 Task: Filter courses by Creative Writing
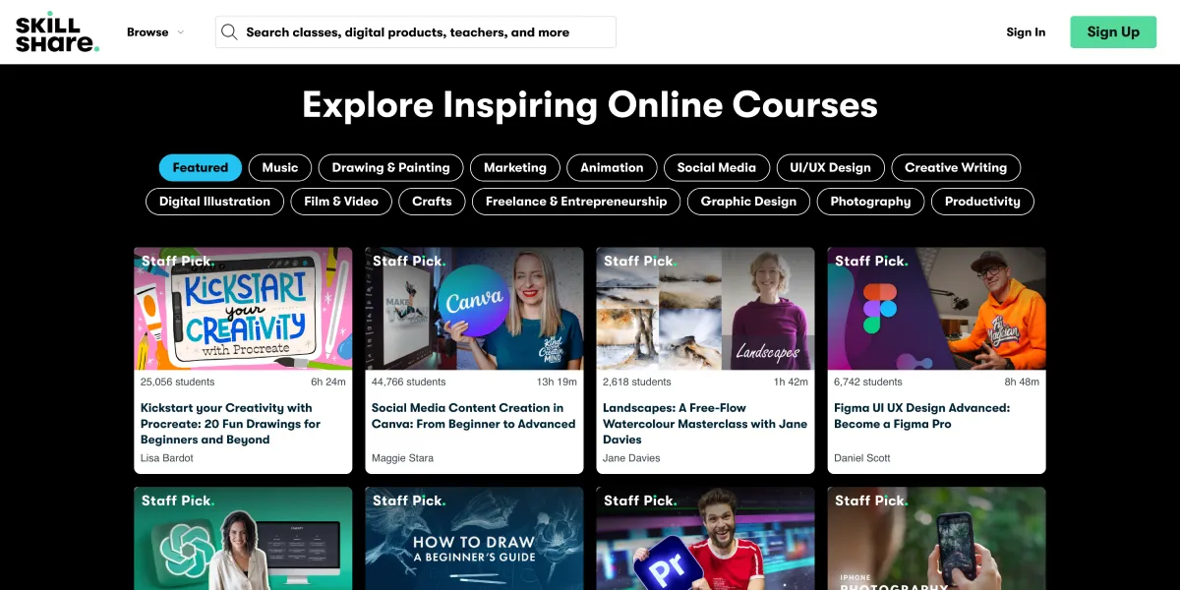pyautogui.click(x=956, y=168)
